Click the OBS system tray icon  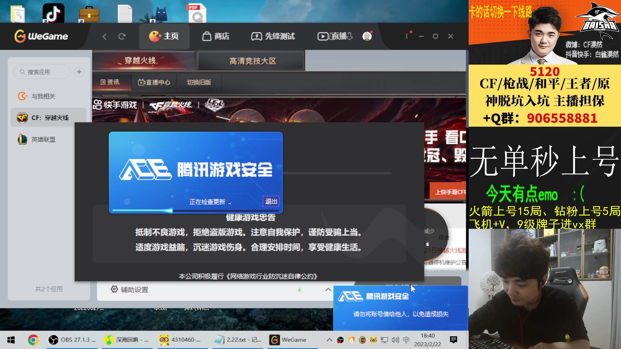340,340
